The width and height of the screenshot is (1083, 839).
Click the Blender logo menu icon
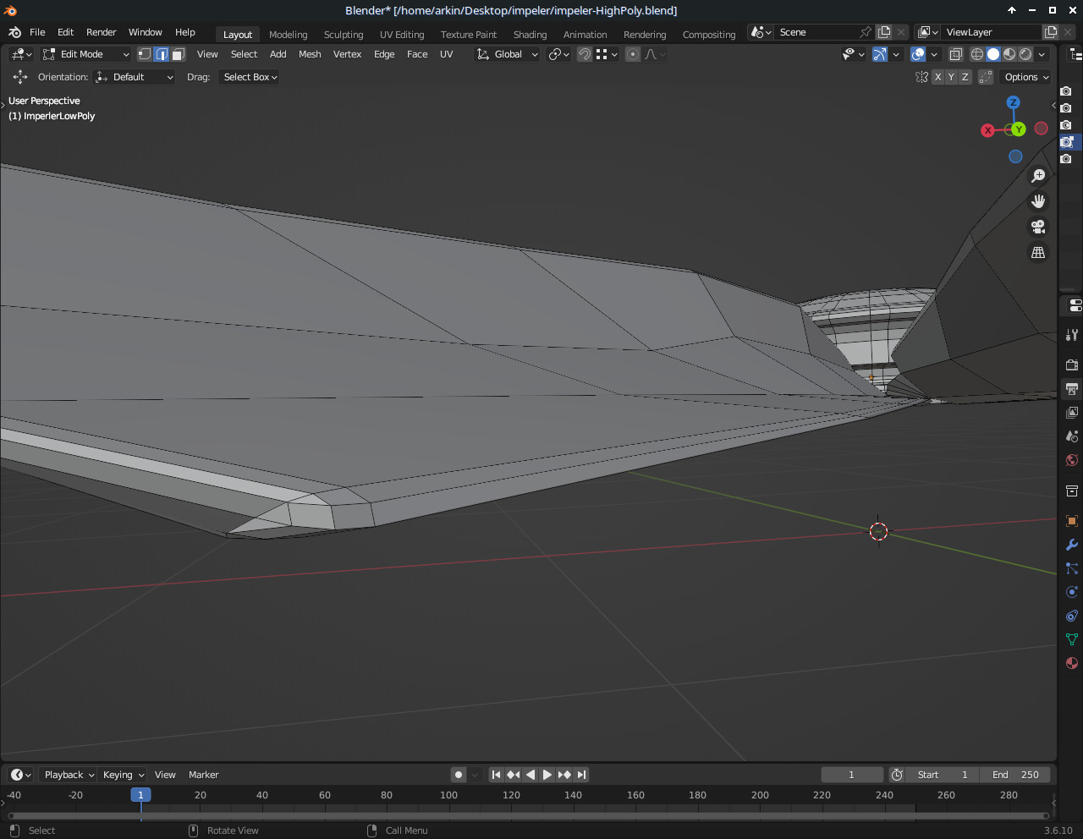coord(14,32)
